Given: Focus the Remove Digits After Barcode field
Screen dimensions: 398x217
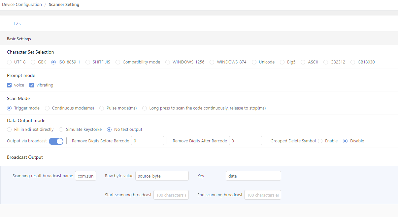Looking at the screenshot, I should pyautogui.click(x=245, y=141).
